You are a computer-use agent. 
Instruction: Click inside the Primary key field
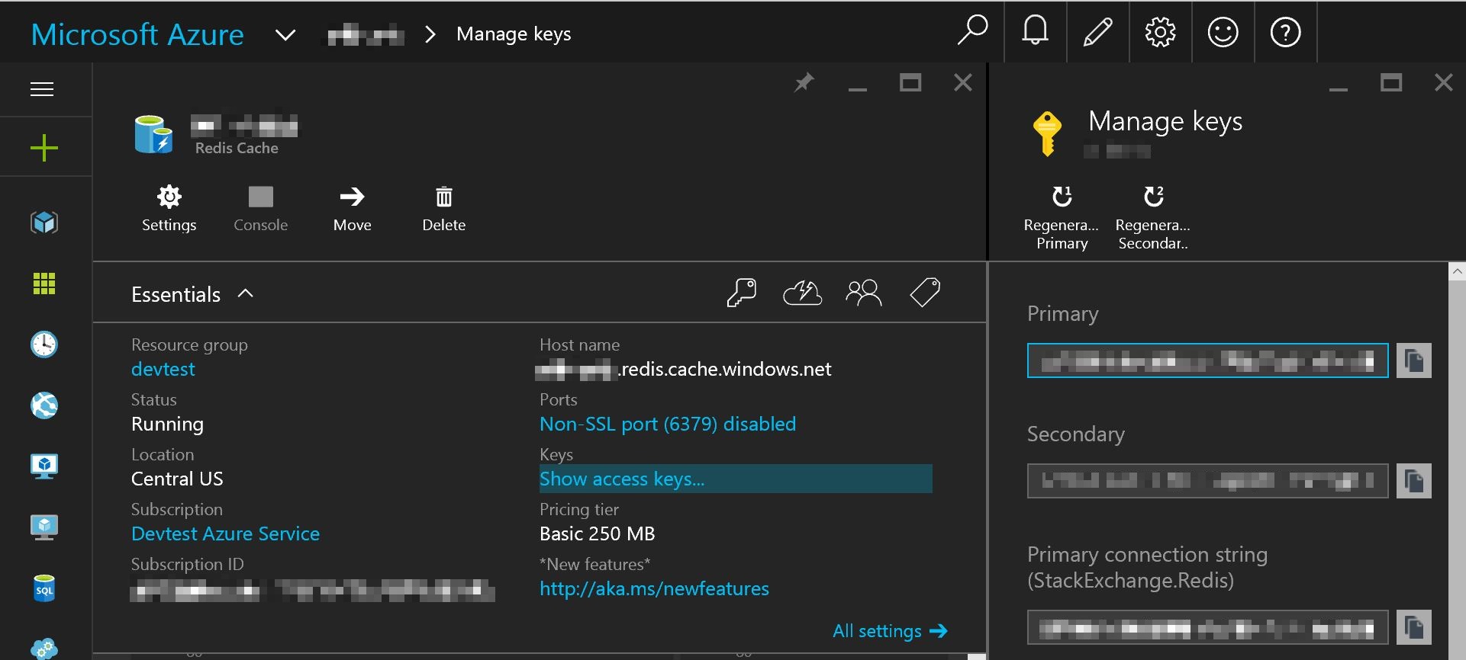pos(1207,360)
